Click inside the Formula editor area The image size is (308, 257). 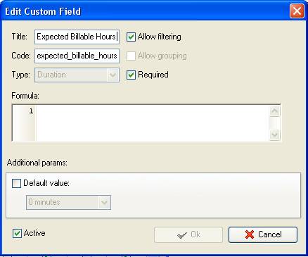tap(153, 123)
